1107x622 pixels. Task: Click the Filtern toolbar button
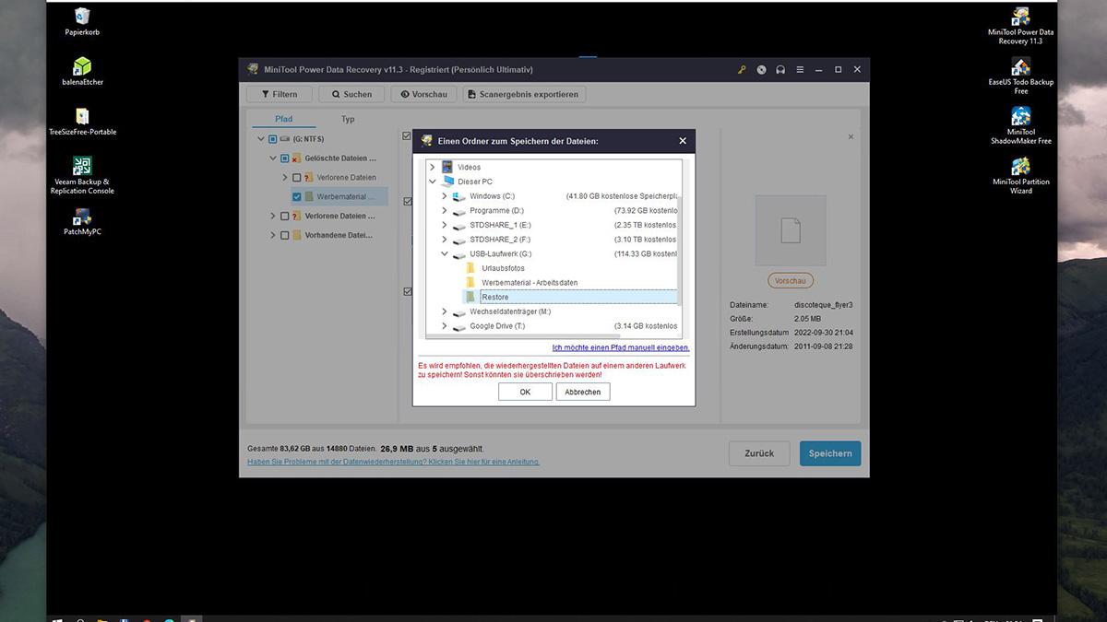279,94
